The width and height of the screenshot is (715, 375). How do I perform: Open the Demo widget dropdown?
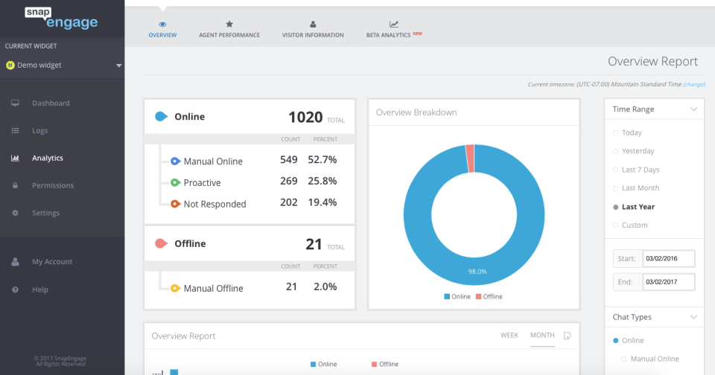[x=118, y=65]
